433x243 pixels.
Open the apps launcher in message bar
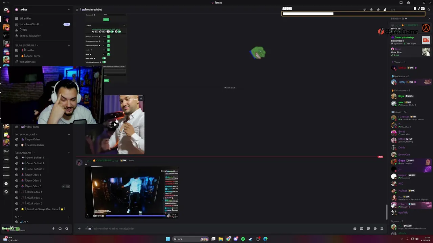[382, 228]
